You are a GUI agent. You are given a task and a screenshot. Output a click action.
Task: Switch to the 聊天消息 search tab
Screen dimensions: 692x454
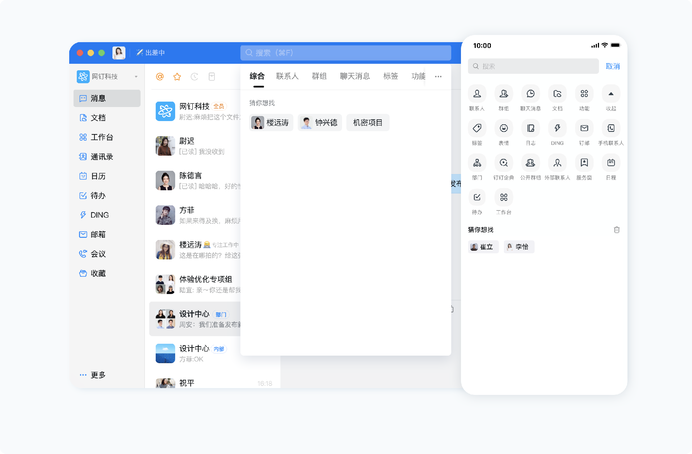click(355, 76)
